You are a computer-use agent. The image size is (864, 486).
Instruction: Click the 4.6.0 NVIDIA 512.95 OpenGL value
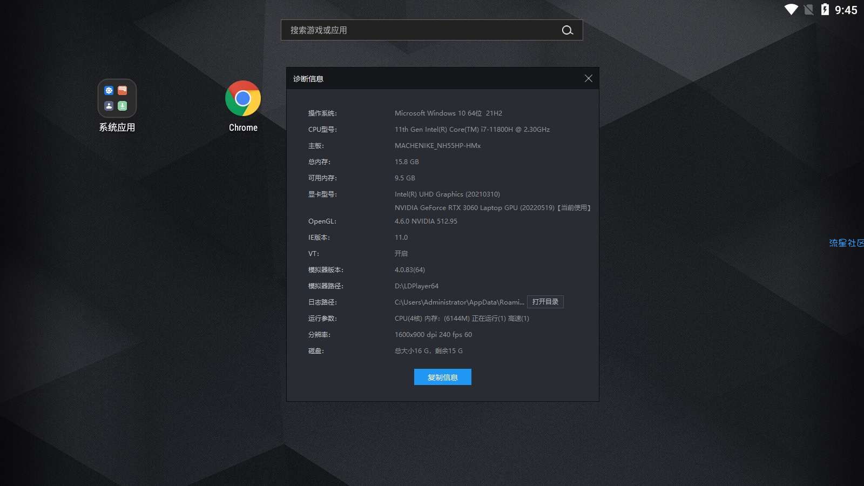(x=426, y=221)
